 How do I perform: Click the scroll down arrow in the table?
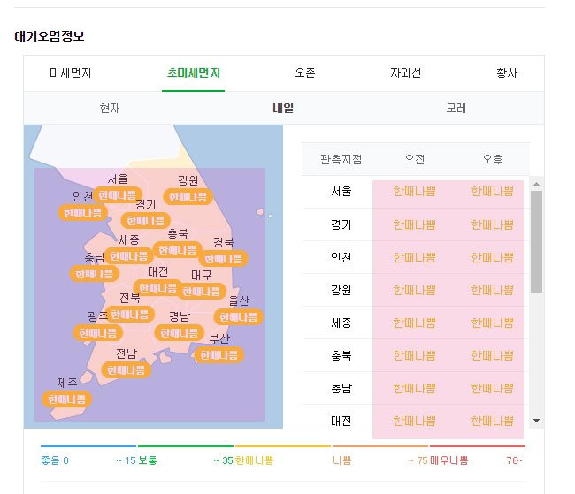pyautogui.click(x=536, y=421)
